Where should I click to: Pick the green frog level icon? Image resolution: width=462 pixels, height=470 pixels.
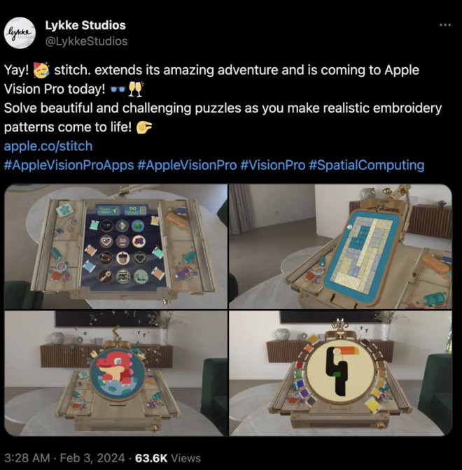point(138,226)
